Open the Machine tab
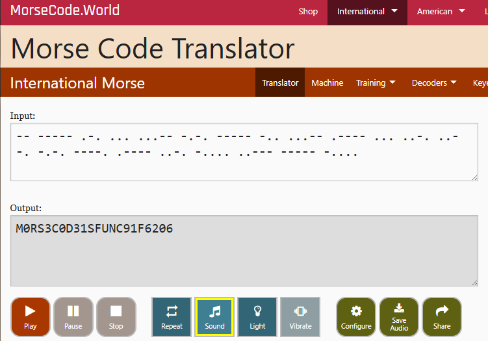The width and height of the screenshot is (488, 341). coord(327,83)
